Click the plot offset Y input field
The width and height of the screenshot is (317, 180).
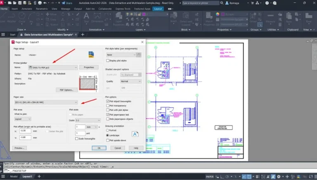(25, 138)
